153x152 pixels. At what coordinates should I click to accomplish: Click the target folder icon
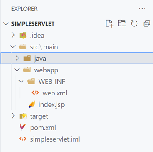23,116
